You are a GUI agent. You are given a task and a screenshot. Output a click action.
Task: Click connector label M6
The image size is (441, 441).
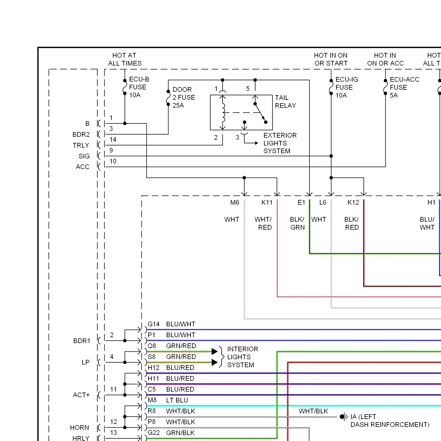235,202
